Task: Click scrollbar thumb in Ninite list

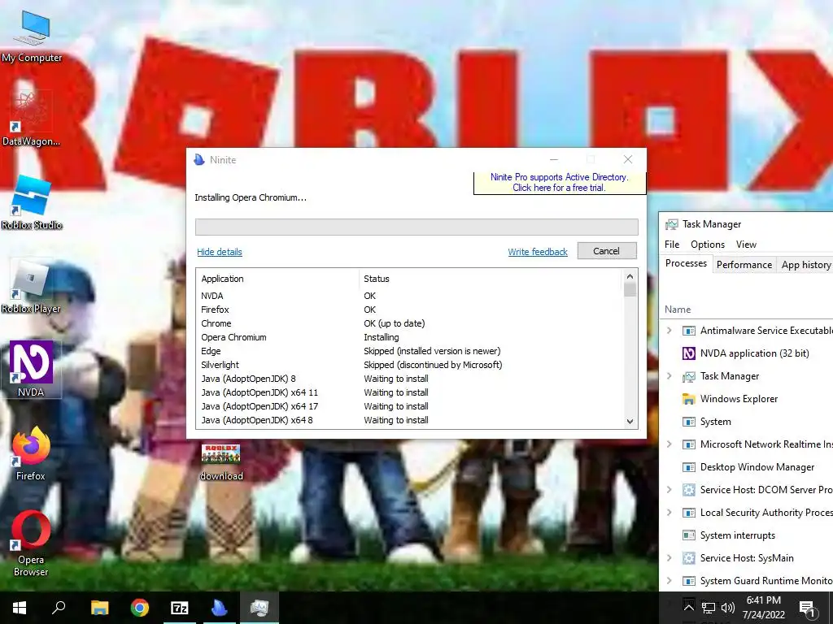Action: pos(630,290)
